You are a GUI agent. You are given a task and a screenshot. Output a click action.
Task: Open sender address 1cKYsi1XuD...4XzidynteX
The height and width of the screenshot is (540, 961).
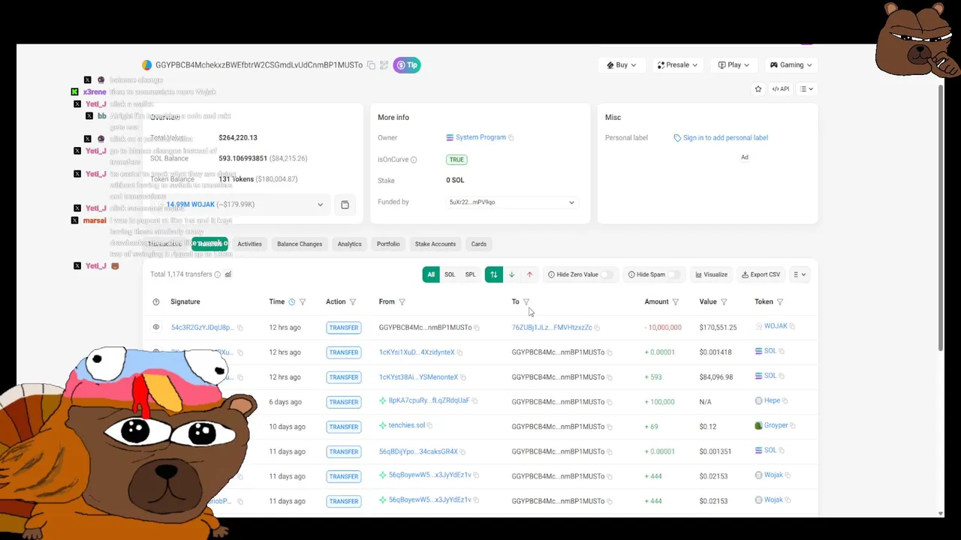417,352
